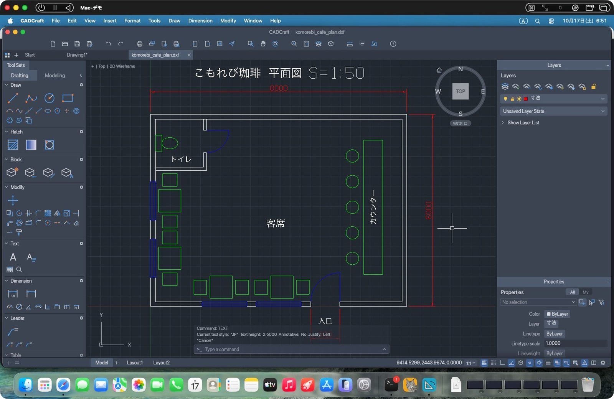
Task: Toggle snap mode dotted grid icon
Action: (x=494, y=363)
